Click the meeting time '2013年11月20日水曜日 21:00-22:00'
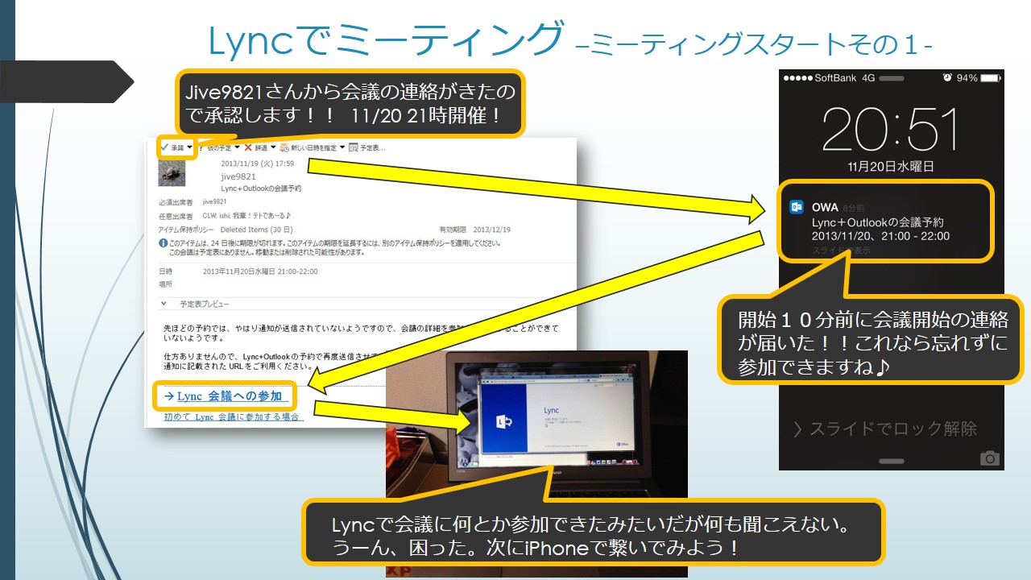Image resolution: width=1031 pixels, height=580 pixels. coord(260,271)
